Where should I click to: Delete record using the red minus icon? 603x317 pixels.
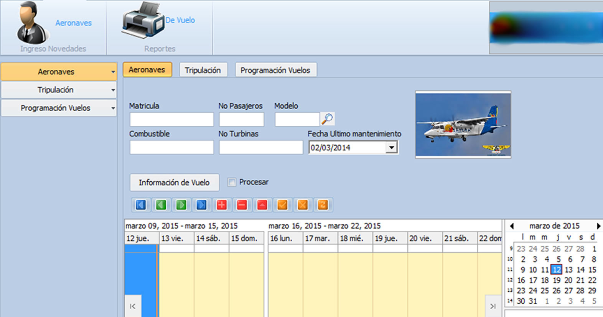tap(242, 205)
